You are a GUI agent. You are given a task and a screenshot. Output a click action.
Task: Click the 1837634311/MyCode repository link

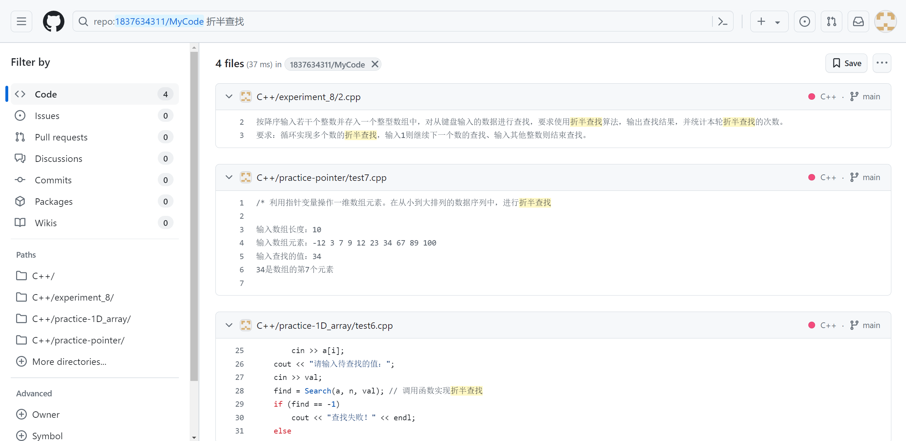pyautogui.click(x=327, y=64)
